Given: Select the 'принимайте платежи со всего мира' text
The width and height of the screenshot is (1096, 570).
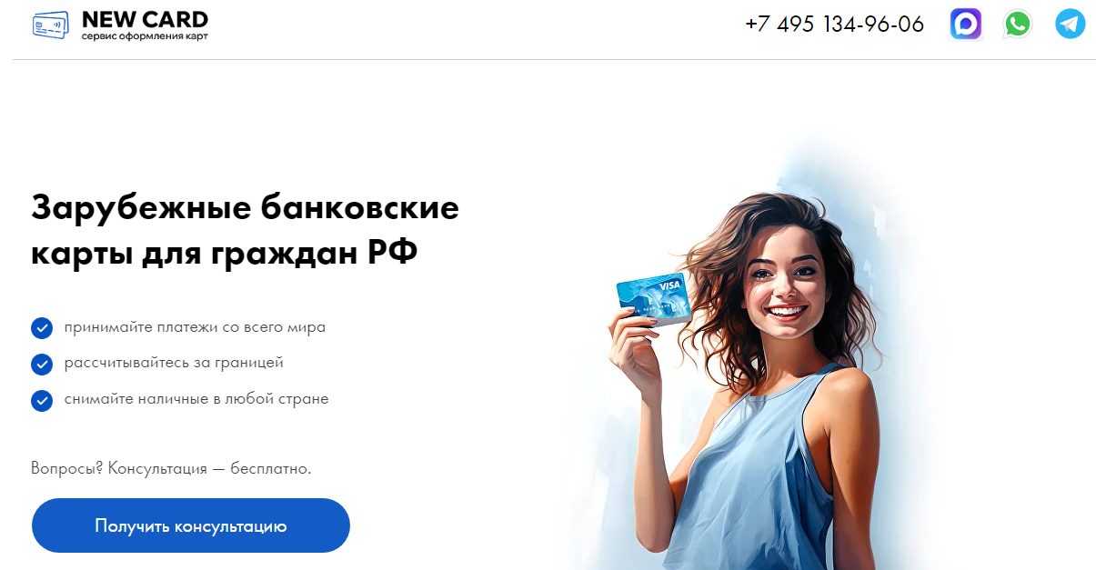Looking at the screenshot, I should tap(195, 327).
